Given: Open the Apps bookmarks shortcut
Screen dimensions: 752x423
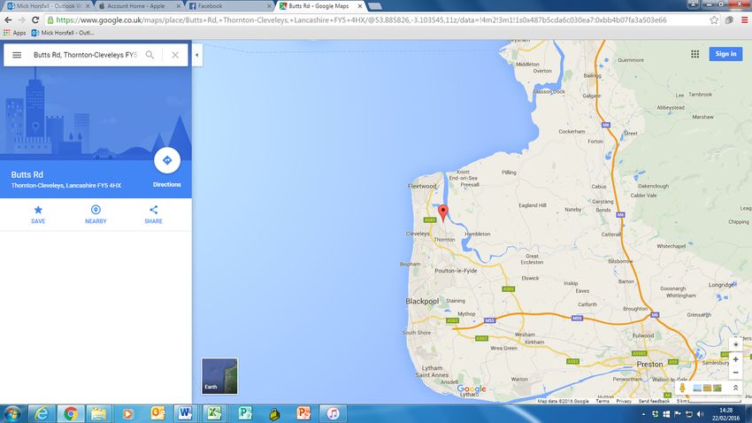Looking at the screenshot, I should 14,33.
